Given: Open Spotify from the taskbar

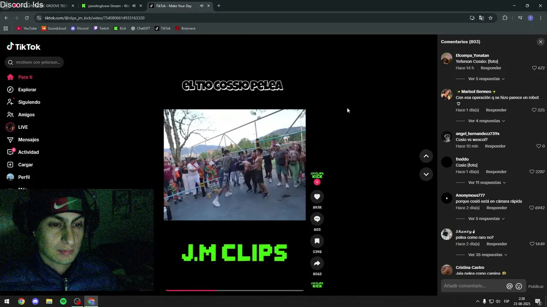Looking at the screenshot, I should coord(63,301).
